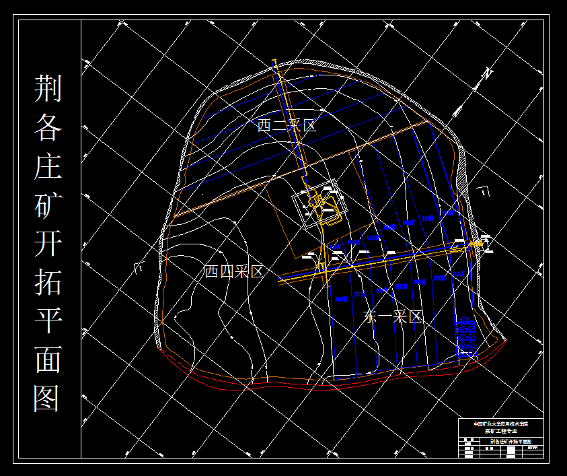Screen dimensions: 567x476
Task: Click the 西二采区 mining area label
Action: pos(287,126)
